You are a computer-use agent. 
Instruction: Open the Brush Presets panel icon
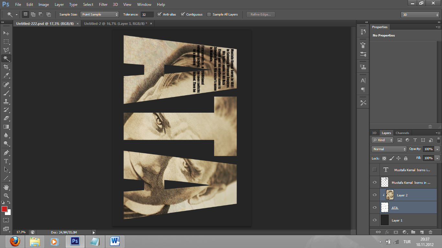pyautogui.click(x=363, y=54)
